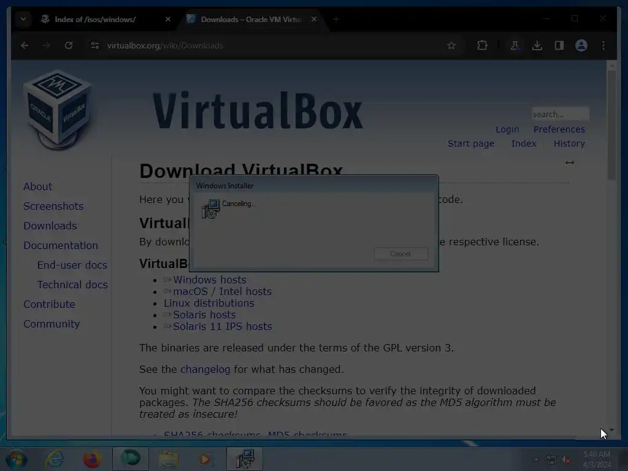
Task: Open Contribute in the sidebar
Action: click(49, 304)
